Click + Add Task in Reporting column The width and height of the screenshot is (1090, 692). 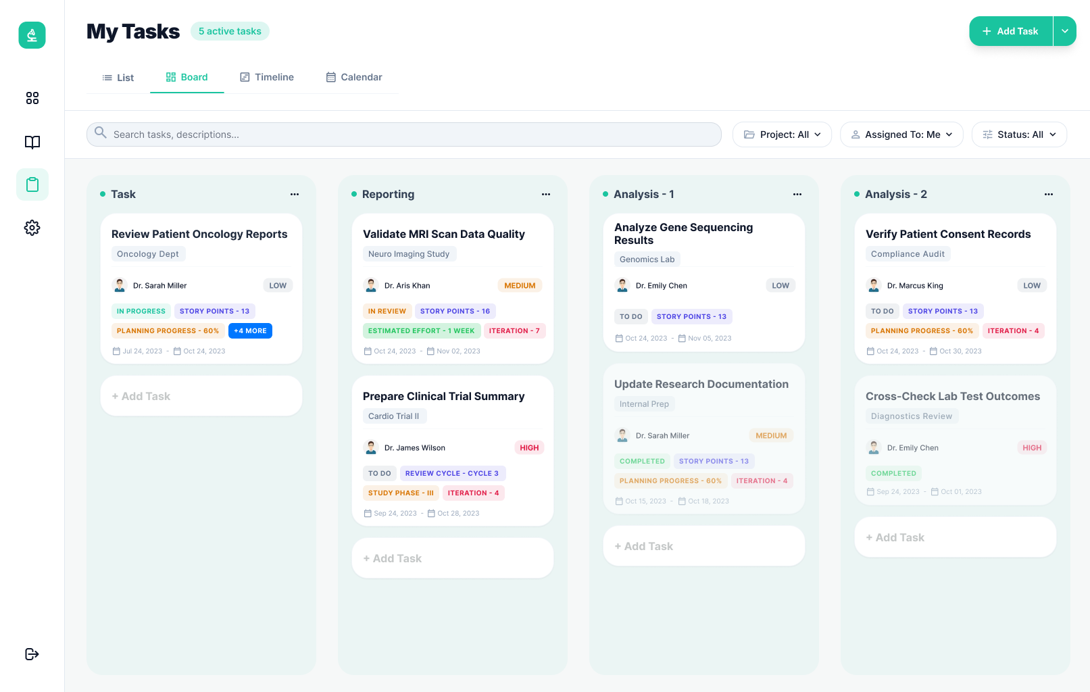tap(453, 558)
